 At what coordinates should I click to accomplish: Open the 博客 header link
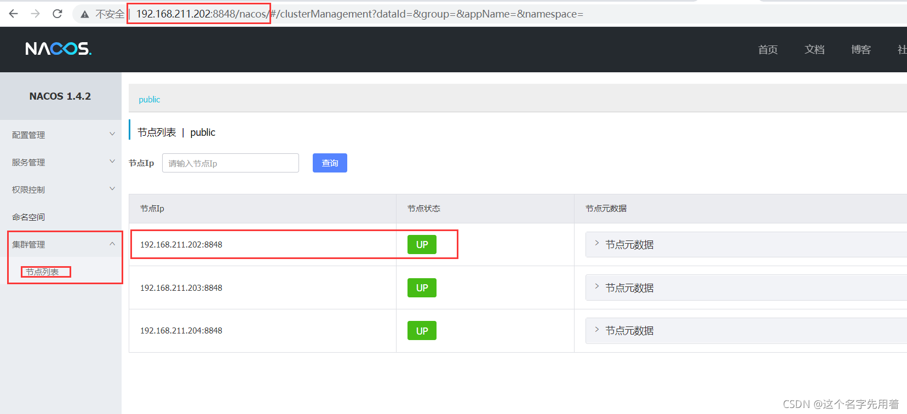point(861,49)
